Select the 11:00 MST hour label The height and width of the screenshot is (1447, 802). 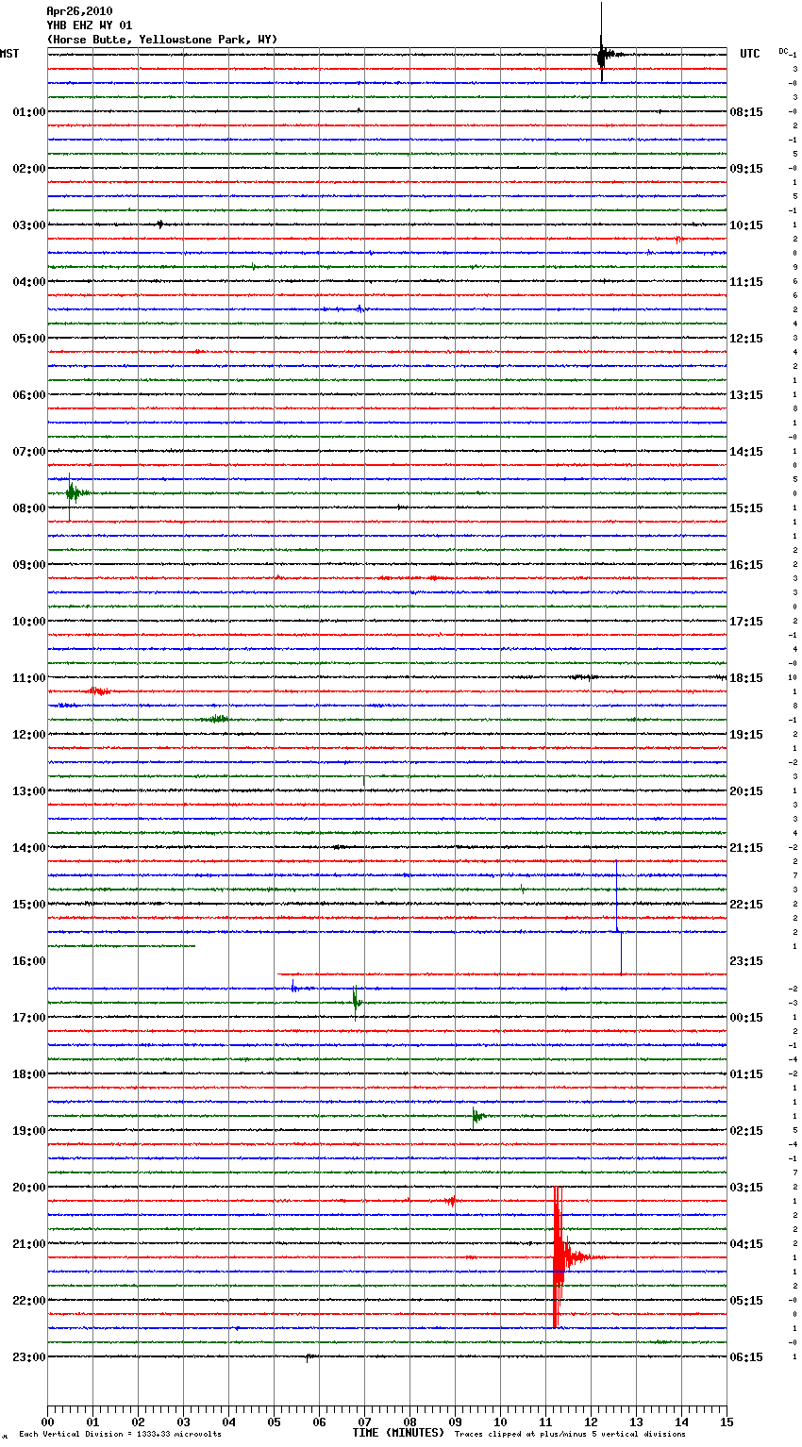(29, 678)
